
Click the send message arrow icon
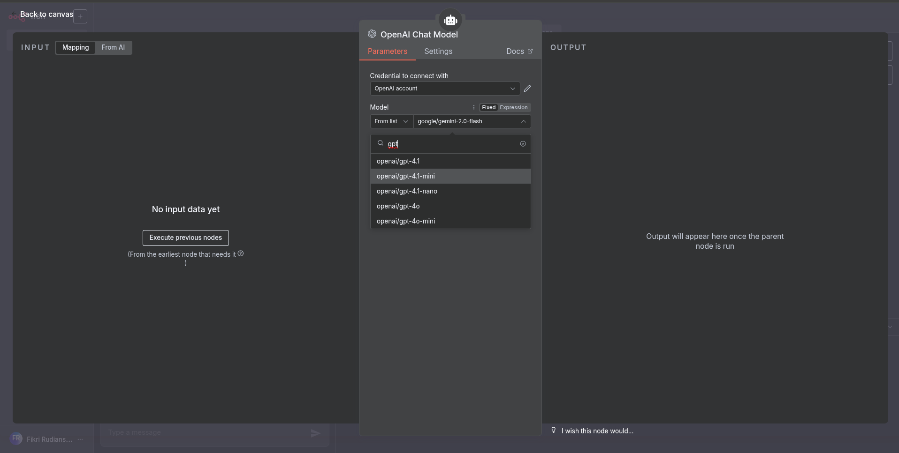[316, 433]
